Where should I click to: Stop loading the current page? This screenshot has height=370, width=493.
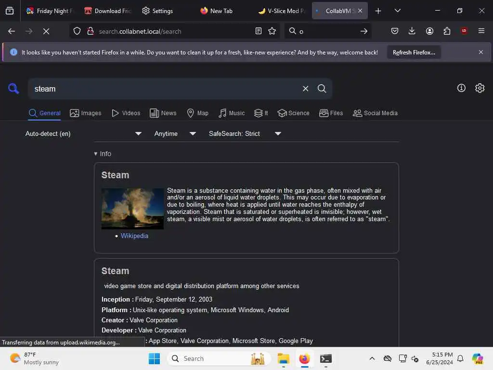click(x=46, y=31)
